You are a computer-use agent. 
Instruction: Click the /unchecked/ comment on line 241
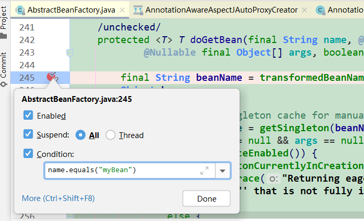(x=129, y=27)
